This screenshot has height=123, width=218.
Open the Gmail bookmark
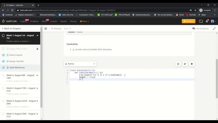click(180, 15)
